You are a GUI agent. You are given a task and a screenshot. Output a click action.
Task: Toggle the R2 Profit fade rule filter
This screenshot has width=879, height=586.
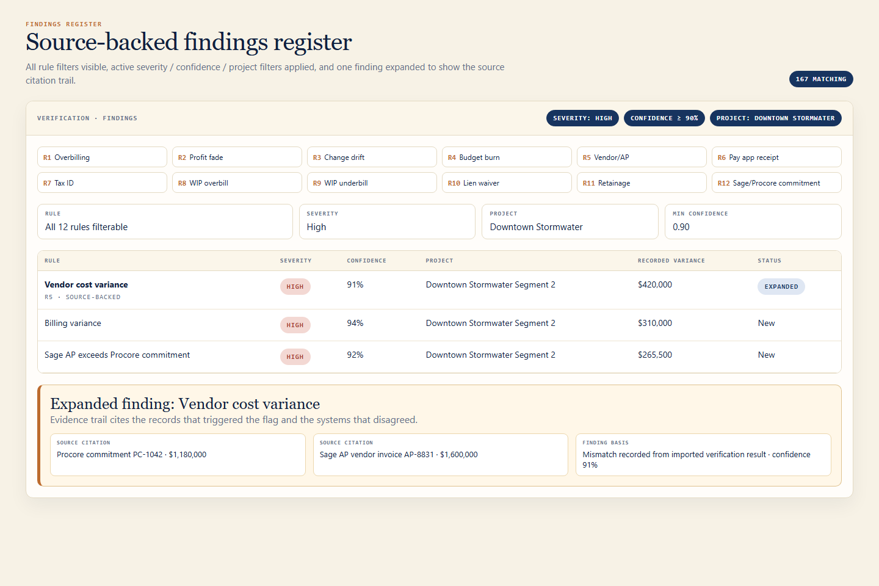tap(237, 157)
